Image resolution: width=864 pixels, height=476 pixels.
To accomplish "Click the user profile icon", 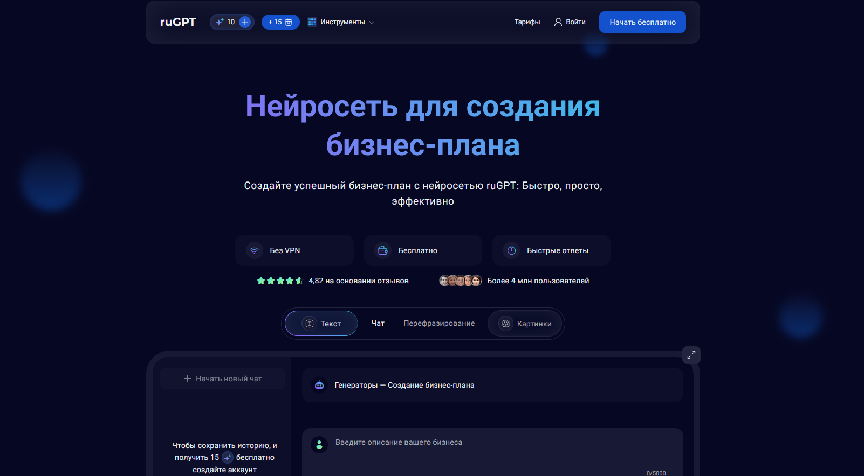I will click(x=558, y=22).
